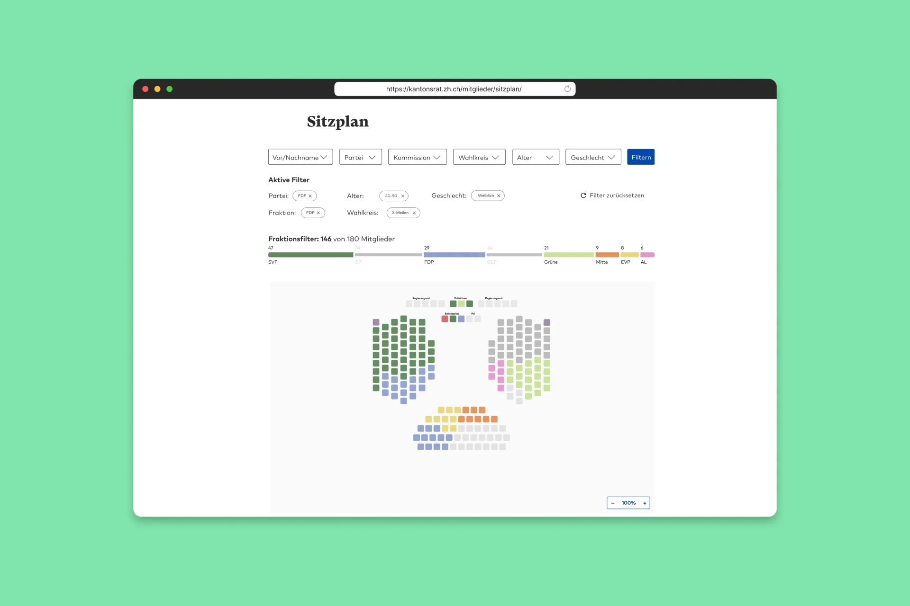
Task: Expand the Geschlecht dropdown
Action: [x=593, y=157]
